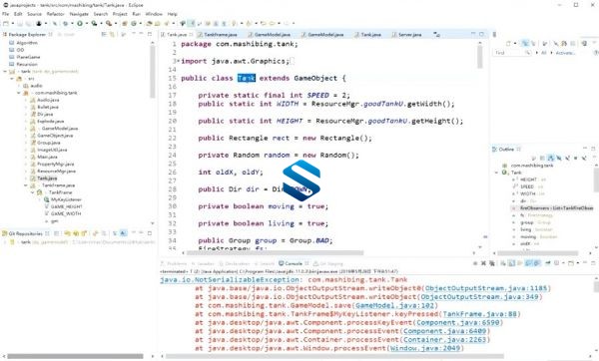Collapse the Tank class in Outline
This screenshot has width=599, height=361.
click(496, 173)
